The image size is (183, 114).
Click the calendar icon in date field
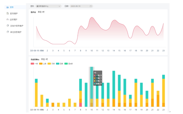(91, 6)
